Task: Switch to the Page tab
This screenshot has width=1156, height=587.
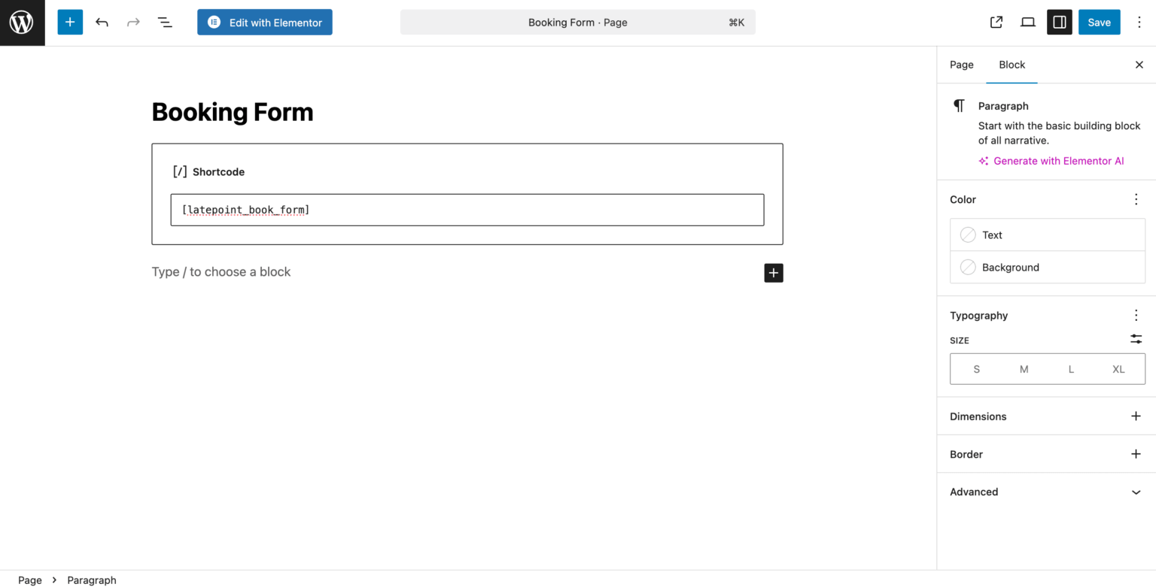Action: point(961,65)
